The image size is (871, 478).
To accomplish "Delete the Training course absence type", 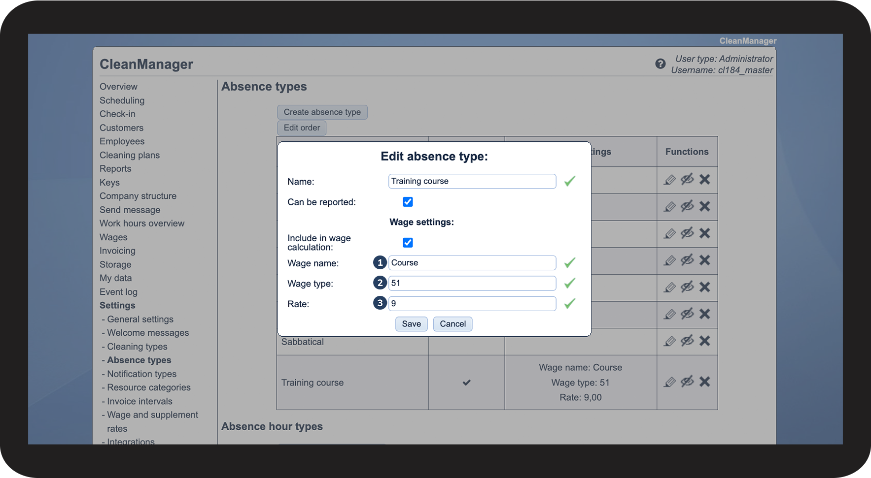I will pyautogui.click(x=705, y=382).
